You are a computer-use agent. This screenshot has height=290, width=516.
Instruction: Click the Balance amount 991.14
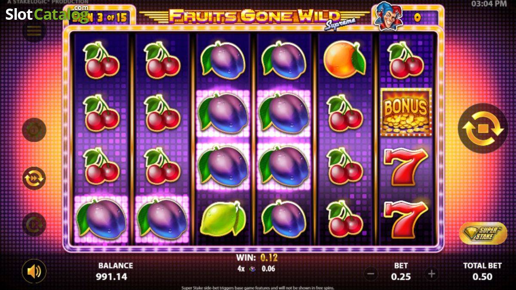(111, 277)
